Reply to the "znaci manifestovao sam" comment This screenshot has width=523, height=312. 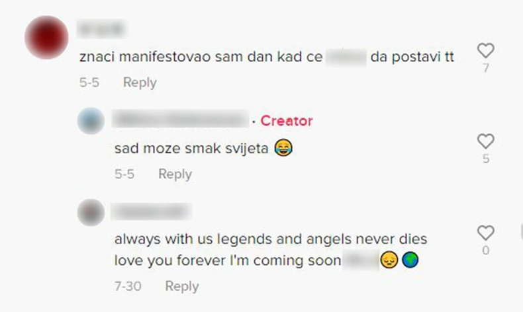coord(140,82)
